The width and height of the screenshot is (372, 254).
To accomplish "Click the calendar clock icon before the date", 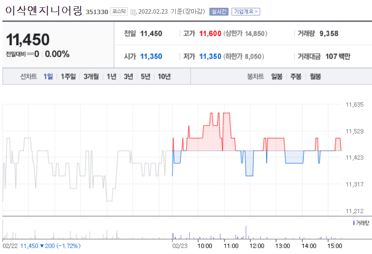I will pos(134,12).
